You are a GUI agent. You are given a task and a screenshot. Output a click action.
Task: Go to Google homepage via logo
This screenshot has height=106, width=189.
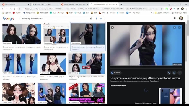click(9, 19)
